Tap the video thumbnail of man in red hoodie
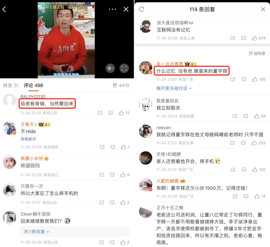The height and width of the screenshot is (247, 270). 66,40
